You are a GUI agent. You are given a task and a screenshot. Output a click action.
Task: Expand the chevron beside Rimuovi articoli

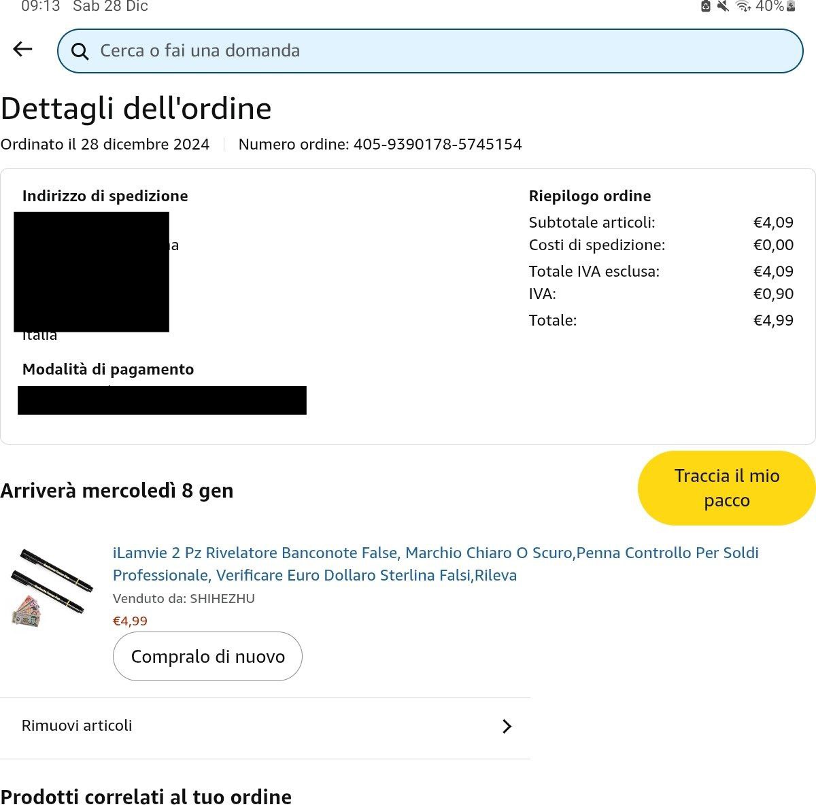pyautogui.click(x=507, y=727)
